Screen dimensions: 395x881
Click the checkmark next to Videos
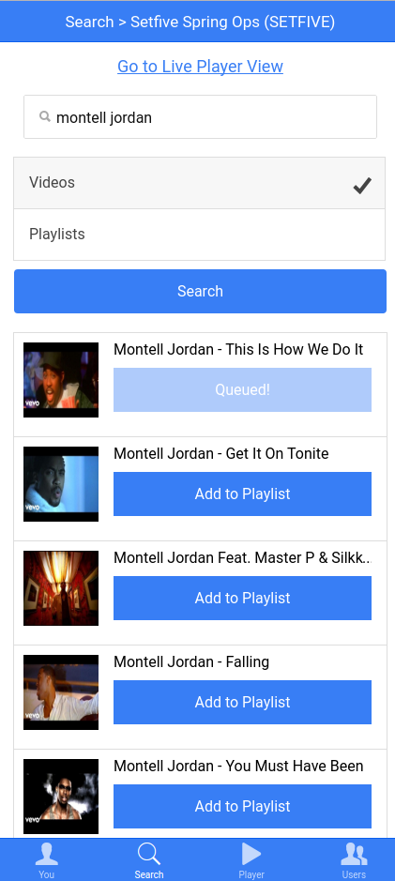[x=362, y=185]
